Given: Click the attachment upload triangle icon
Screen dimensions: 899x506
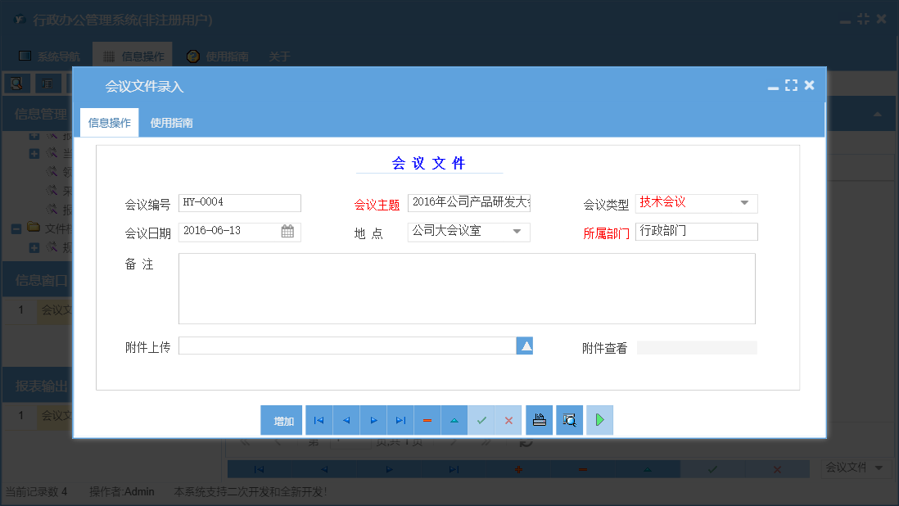Looking at the screenshot, I should click(524, 346).
